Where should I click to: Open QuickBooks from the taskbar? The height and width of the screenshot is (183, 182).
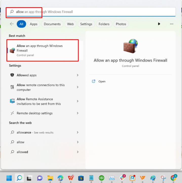[102, 178]
